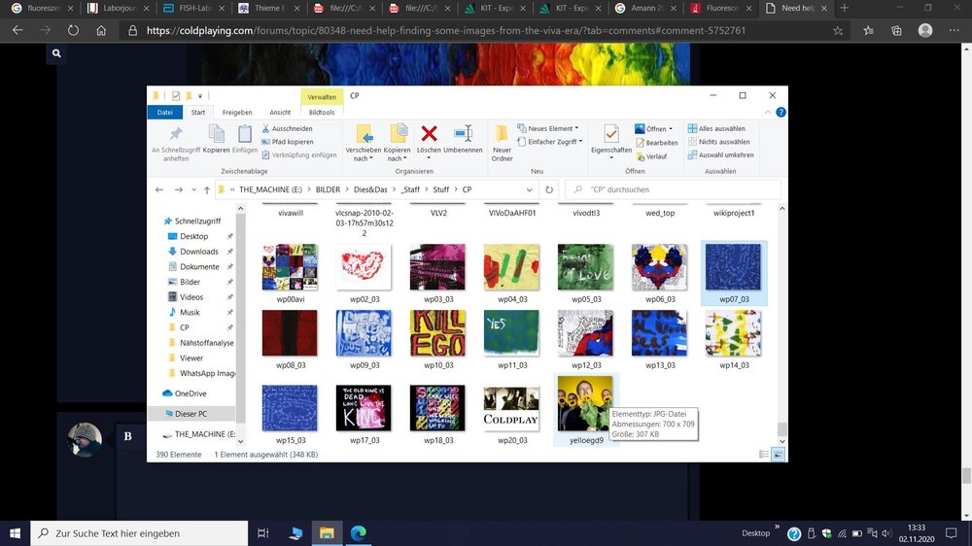Image resolution: width=972 pixels, height=546 pixels.
Task: Click the red Löschen delete icon
Action: tap(429, 133)
